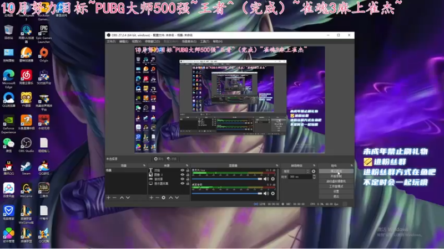Open the Baidu Netdisk desktop icon
The height and width of the screenshot is (249, 444).
click(x=9, y=190)
